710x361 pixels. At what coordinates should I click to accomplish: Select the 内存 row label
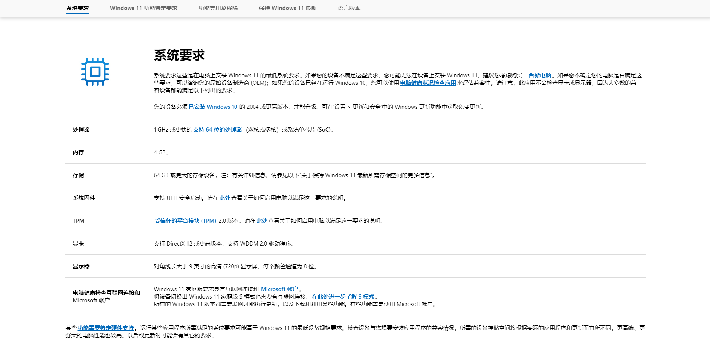point(78,152)
